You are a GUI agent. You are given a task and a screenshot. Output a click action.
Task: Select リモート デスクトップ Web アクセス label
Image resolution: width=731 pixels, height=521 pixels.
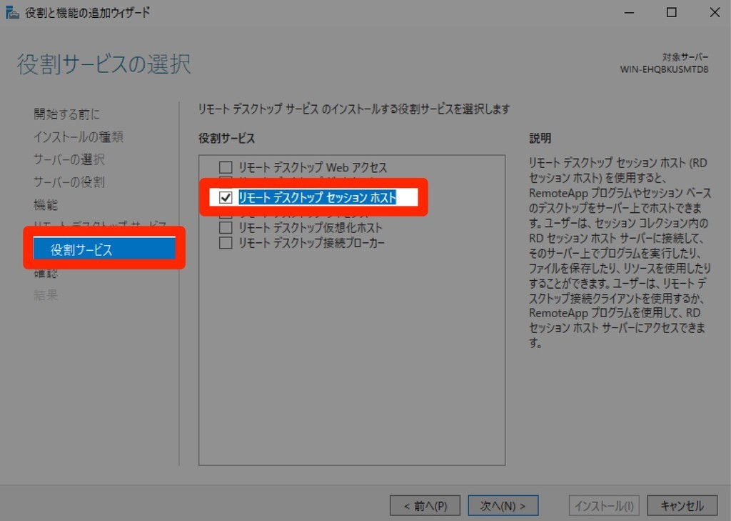point(313,167)
